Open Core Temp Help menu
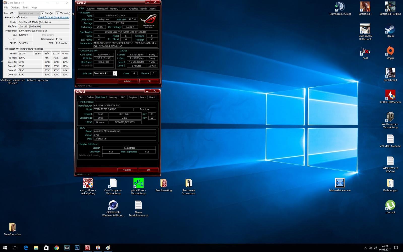This screenshot has height=252, width=403. pyautogui.click(x=34, y=8)
